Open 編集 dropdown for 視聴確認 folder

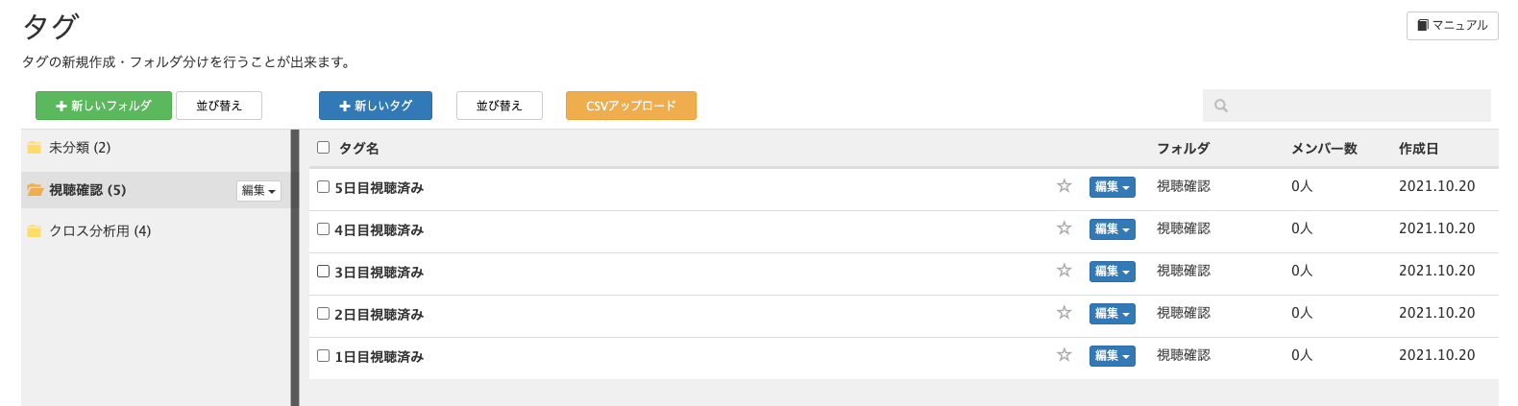[x=258, y=191]
